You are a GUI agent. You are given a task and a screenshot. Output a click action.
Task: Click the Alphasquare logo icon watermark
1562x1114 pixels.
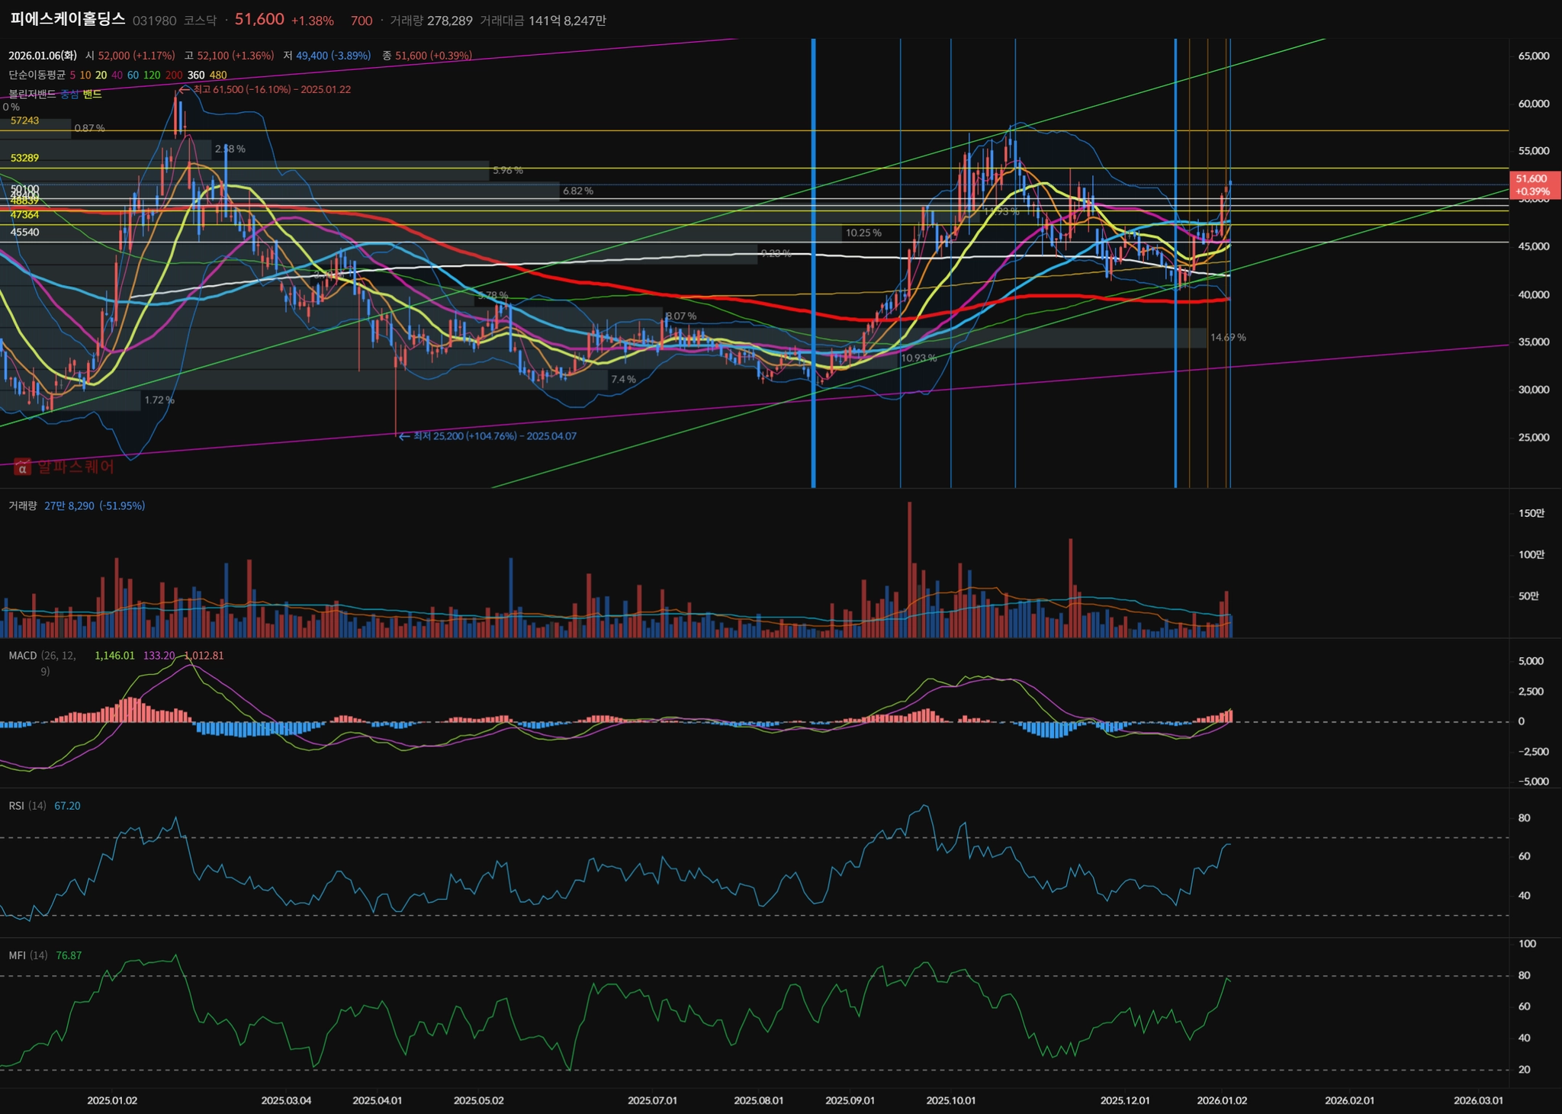click(22, 467)
